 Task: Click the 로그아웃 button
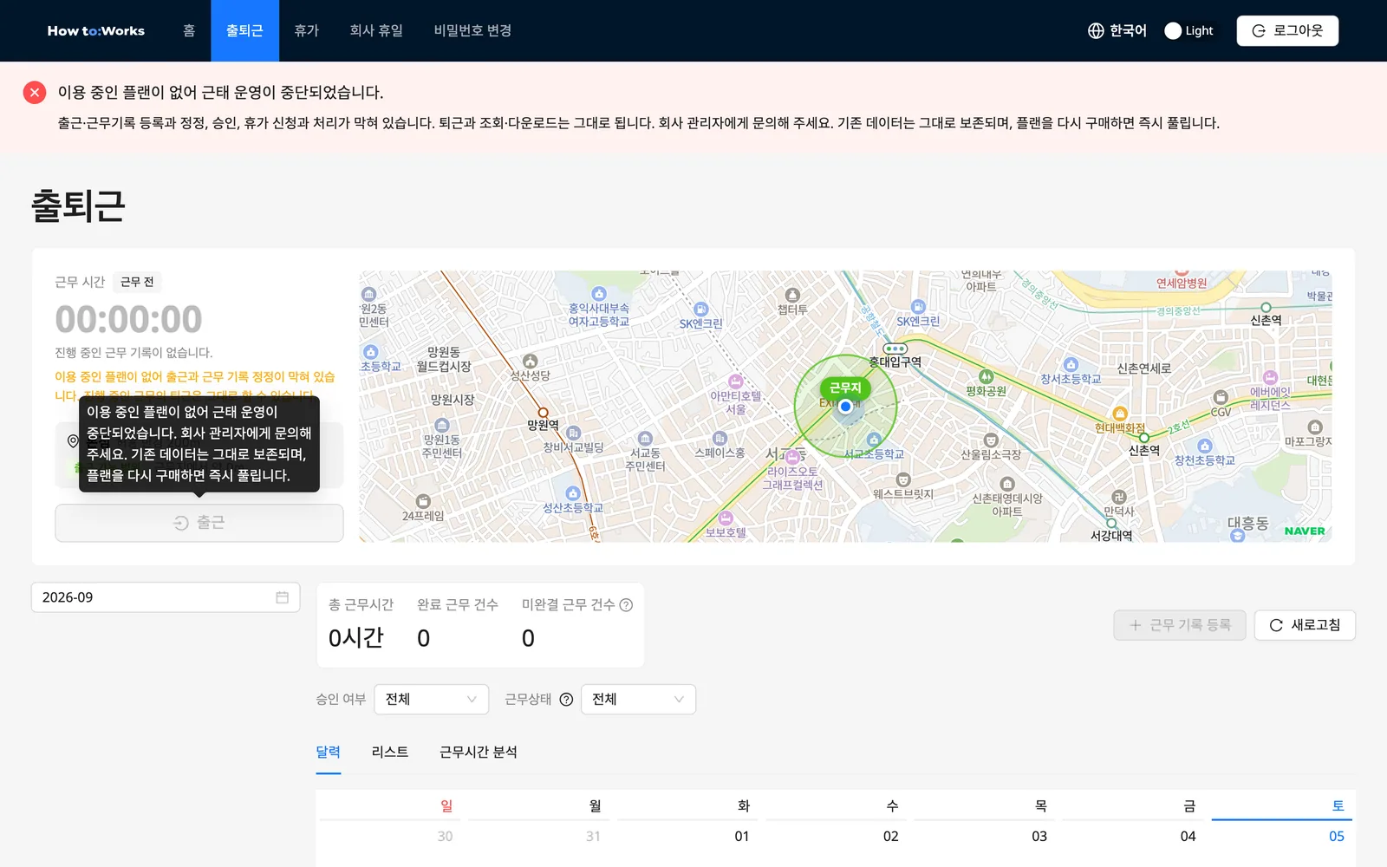(x=1287, y=30)
